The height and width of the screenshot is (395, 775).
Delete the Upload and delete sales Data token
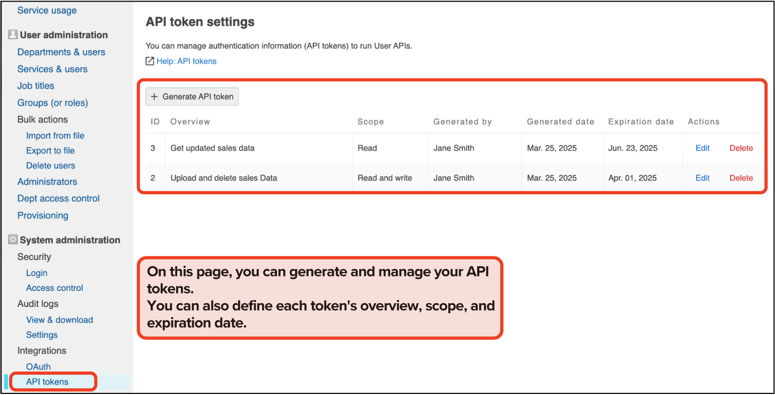coord(741,178)
